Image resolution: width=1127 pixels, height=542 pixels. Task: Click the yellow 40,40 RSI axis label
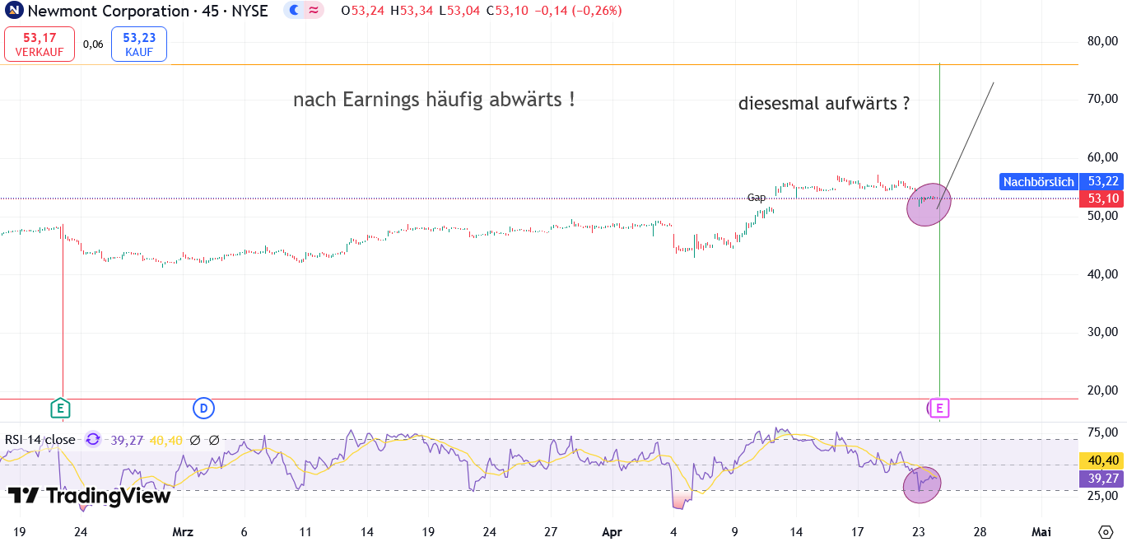[1102, 460]
